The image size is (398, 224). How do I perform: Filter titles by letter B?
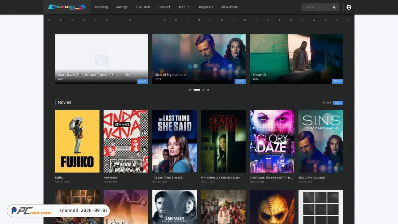[72, 20]
